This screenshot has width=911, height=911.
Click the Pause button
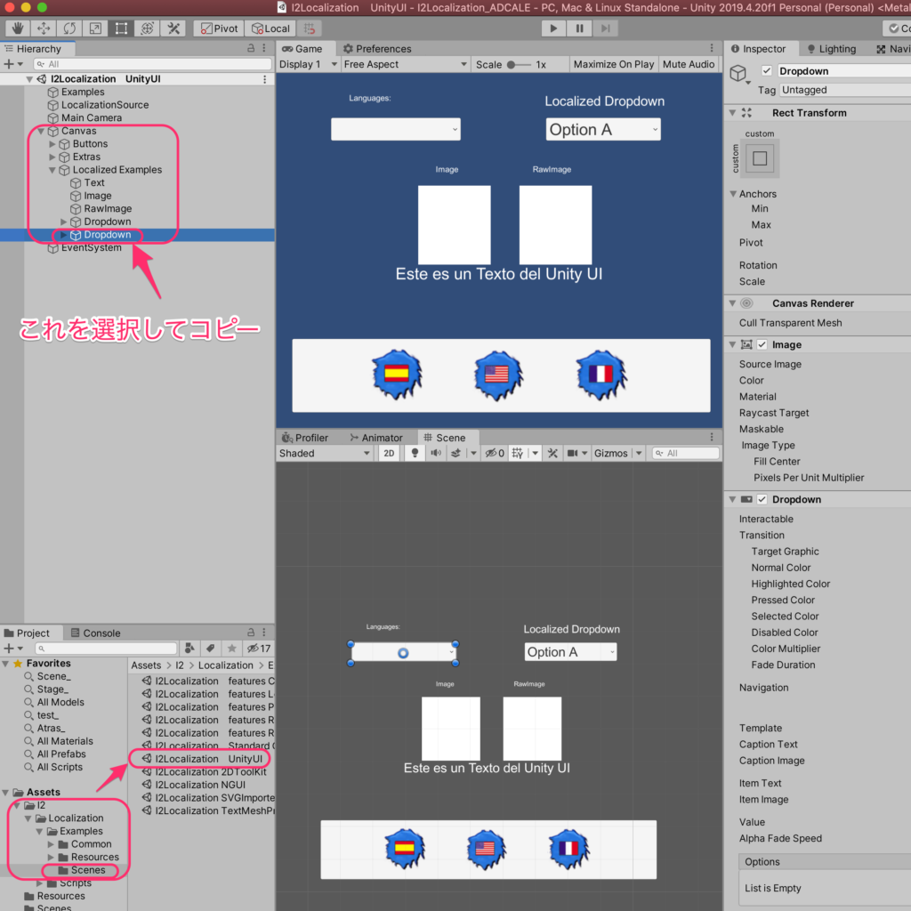[x=579, y=28]
